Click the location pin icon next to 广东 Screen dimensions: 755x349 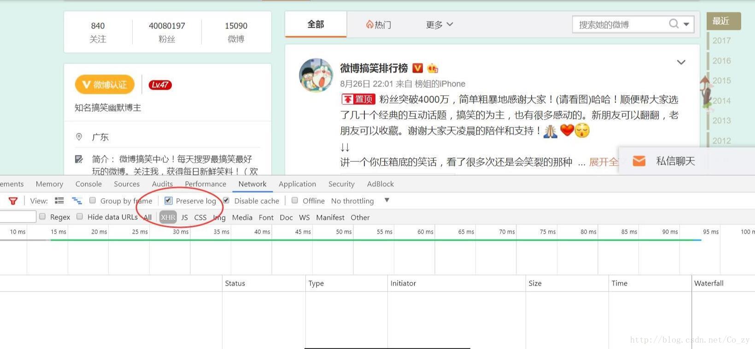(79, 137)
